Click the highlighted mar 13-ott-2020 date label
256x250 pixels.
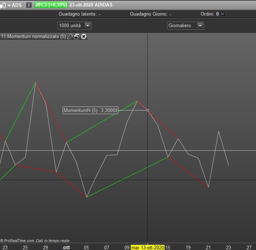click(x=148, y=247)
